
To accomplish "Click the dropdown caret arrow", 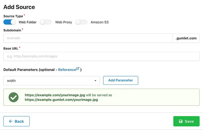I will tap(95, 81).
